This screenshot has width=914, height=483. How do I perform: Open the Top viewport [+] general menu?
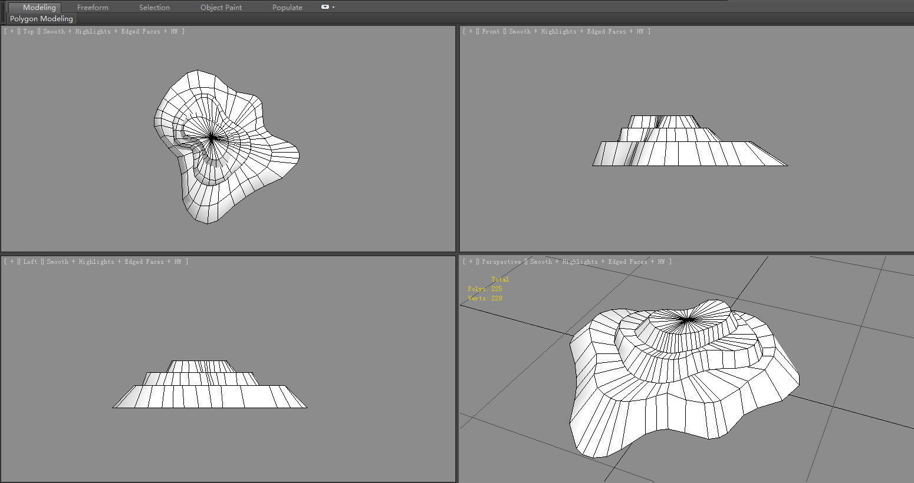pos(11,31)
